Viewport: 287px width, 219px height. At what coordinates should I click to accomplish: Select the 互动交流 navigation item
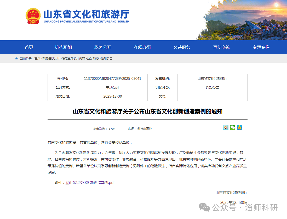coord(221,47)
